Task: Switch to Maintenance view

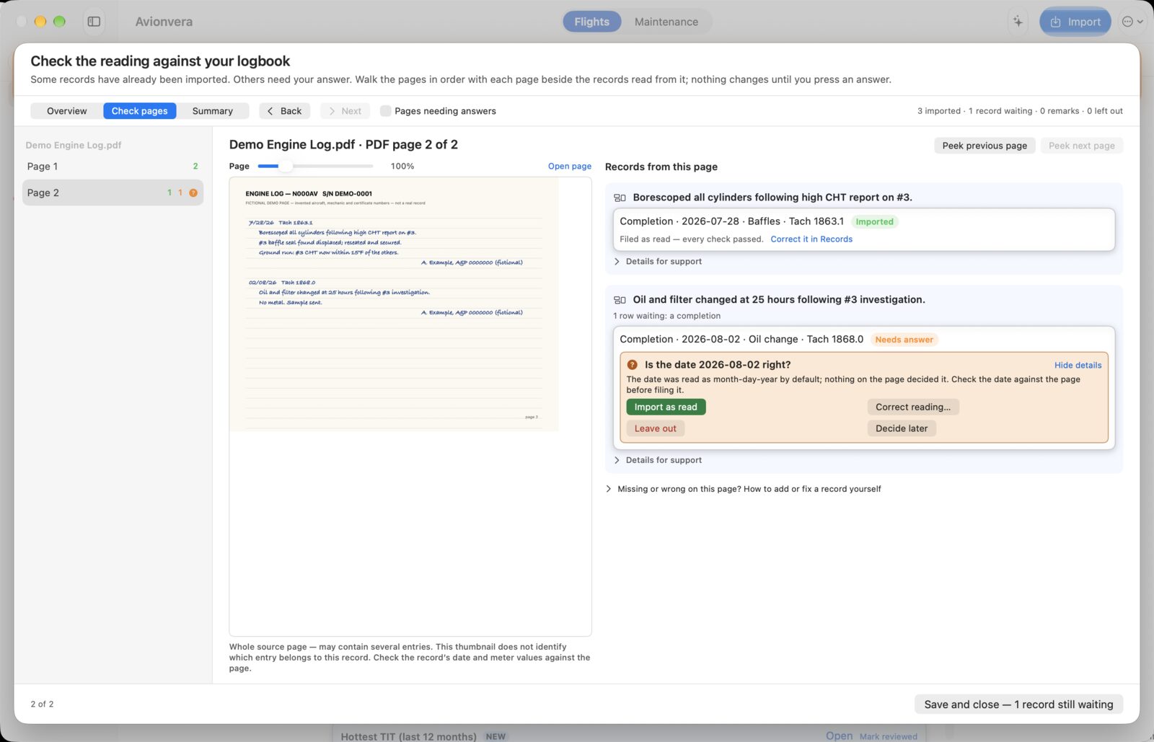Action: 666,22
